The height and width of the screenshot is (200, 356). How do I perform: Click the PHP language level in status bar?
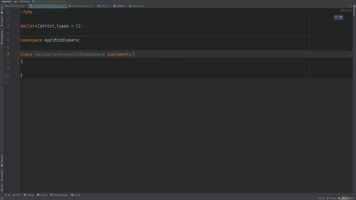pyautogui.click(x=321, y=198)
